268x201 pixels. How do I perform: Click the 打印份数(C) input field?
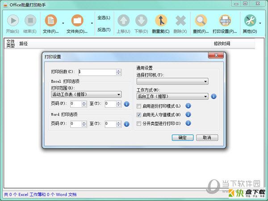[x=97, y=72]
